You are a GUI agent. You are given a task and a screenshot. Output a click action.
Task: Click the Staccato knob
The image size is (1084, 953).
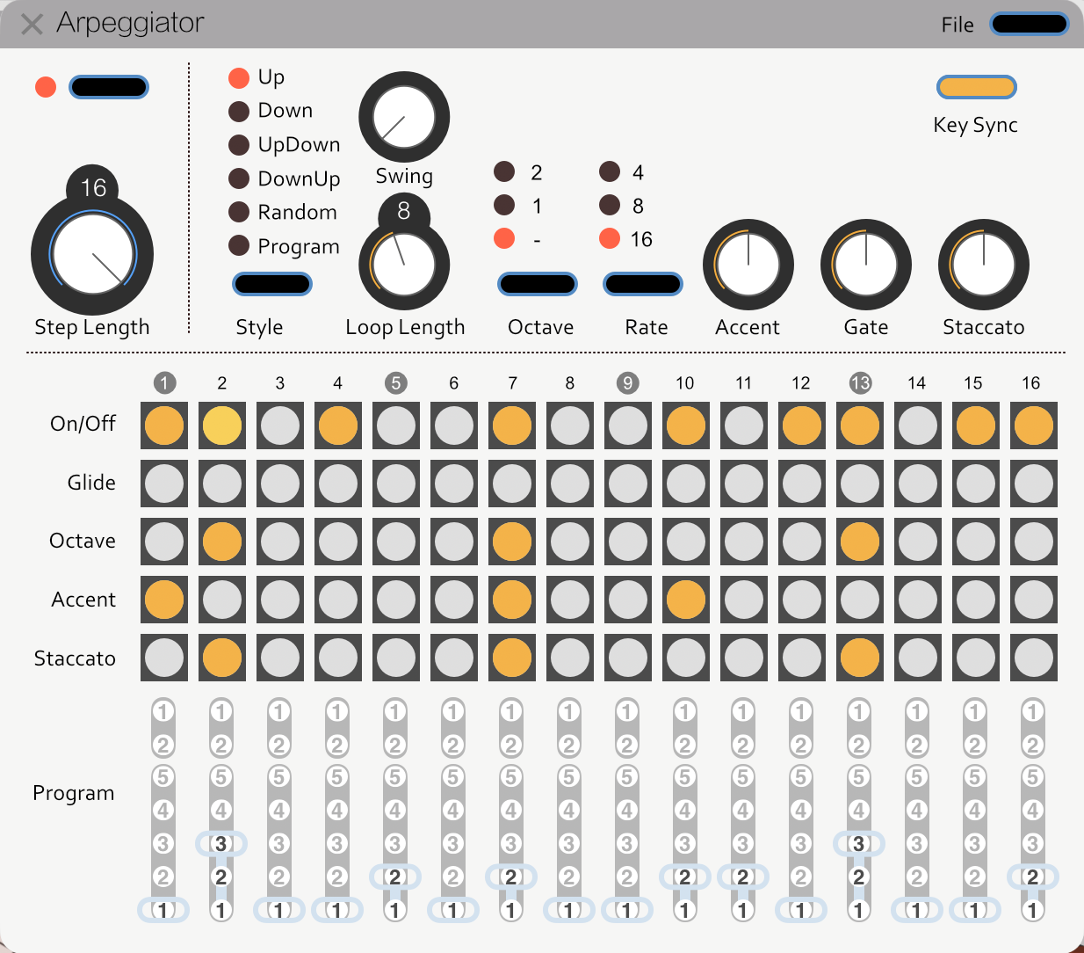click(x=984, y=265)
